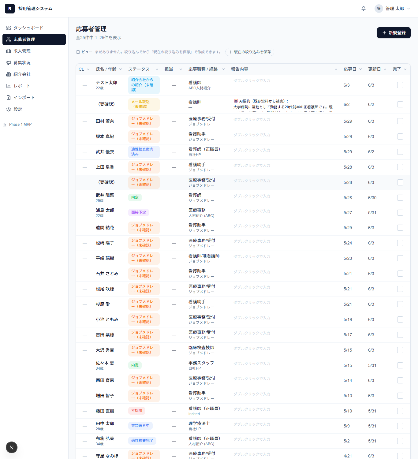Open 求人管理 from sidebar
Screen dimensions: 418x459
34,51
